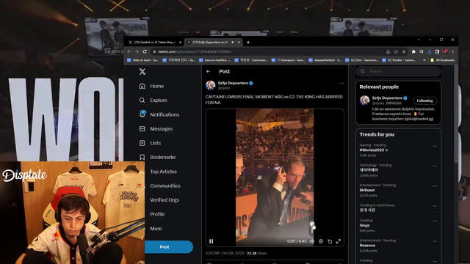
Task: Open Verified Orgs page
Action: (164, 200)
